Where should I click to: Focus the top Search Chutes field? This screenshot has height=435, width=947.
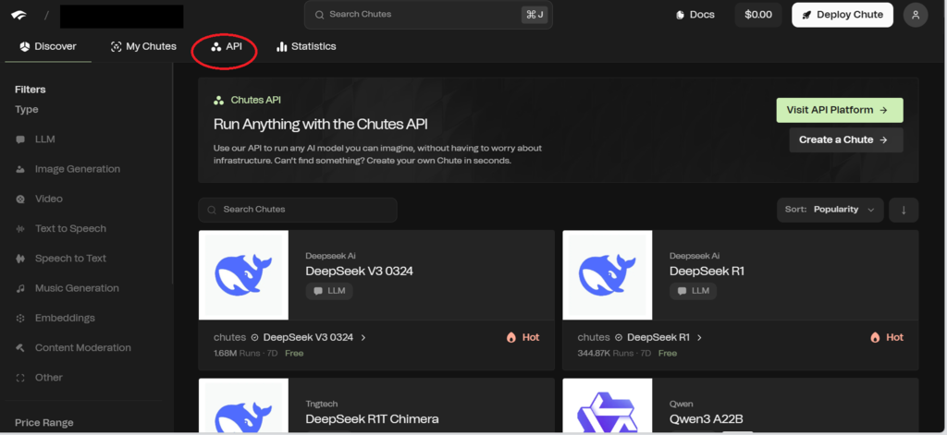click(428, 15)
